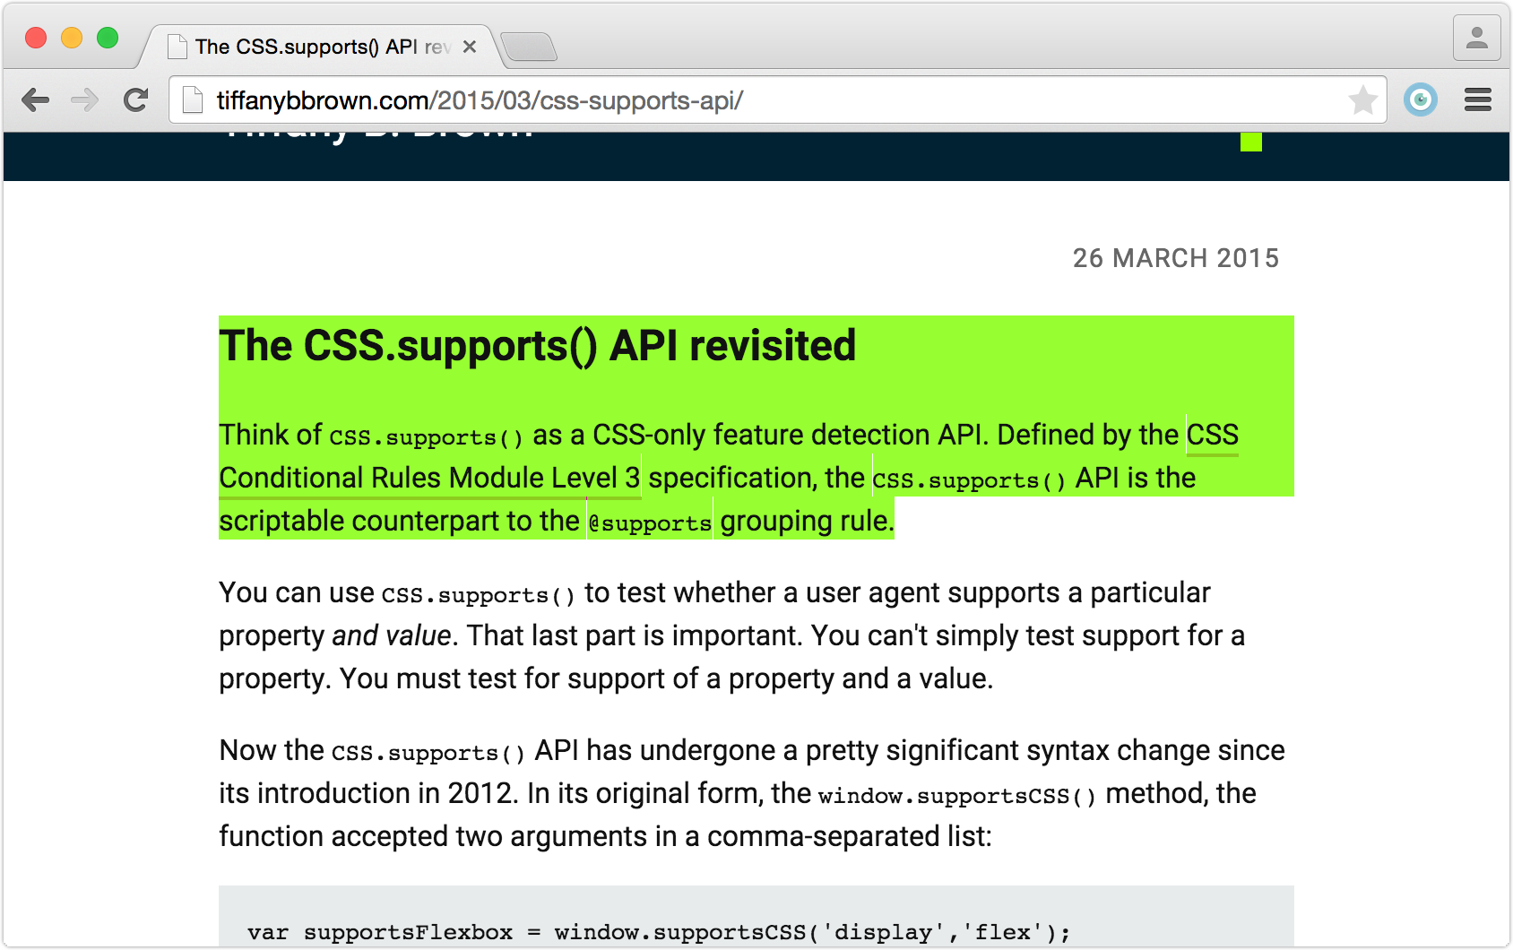This screenshot has width=1513, height=950.
Task: Click the Forward navigation arrow
Action: [85, 99]
